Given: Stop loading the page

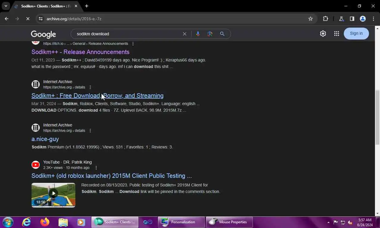Looking at the screenshot, I should pos(28,19).
